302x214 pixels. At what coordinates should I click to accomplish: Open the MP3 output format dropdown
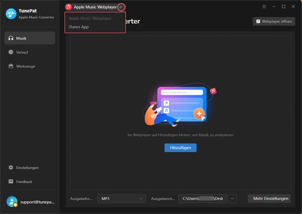pos(122,198)
